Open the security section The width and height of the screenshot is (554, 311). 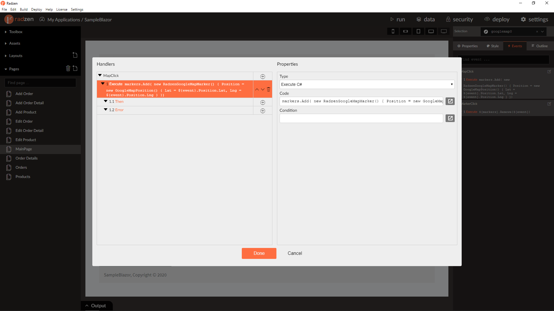click(460, 19)
